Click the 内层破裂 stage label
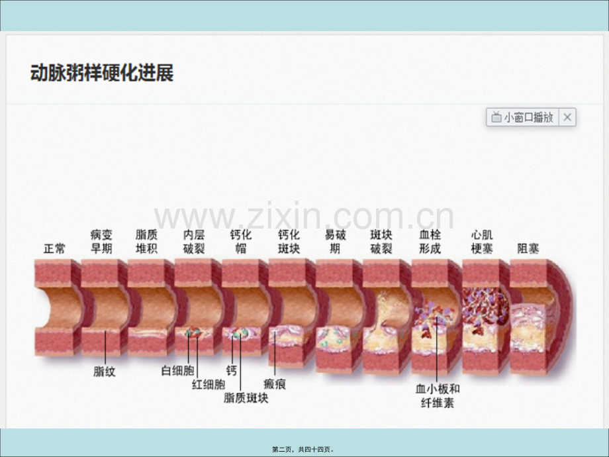Viewport: 609px width, 457px height. click(195, 242)
